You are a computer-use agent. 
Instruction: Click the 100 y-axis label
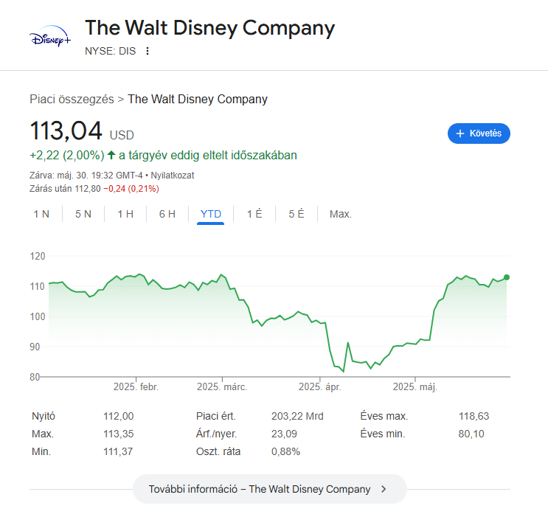pyautogui.click(x=38, y=316)
